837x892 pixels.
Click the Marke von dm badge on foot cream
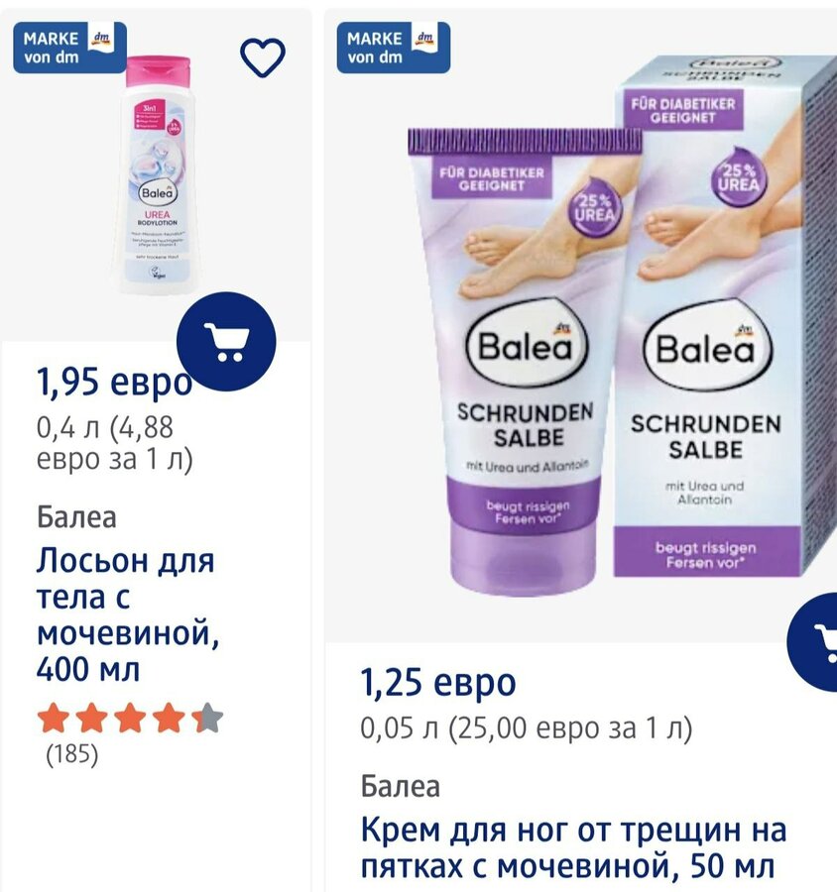[394, 48]
